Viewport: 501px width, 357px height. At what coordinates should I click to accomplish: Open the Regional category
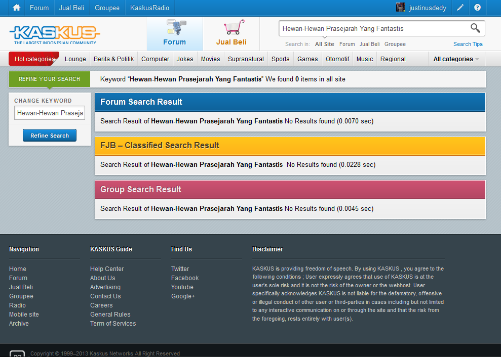click(x=393, y=59)
